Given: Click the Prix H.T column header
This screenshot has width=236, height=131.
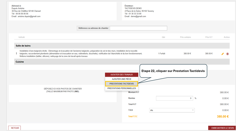Looking at the screenshot, I should click(209, 37).
